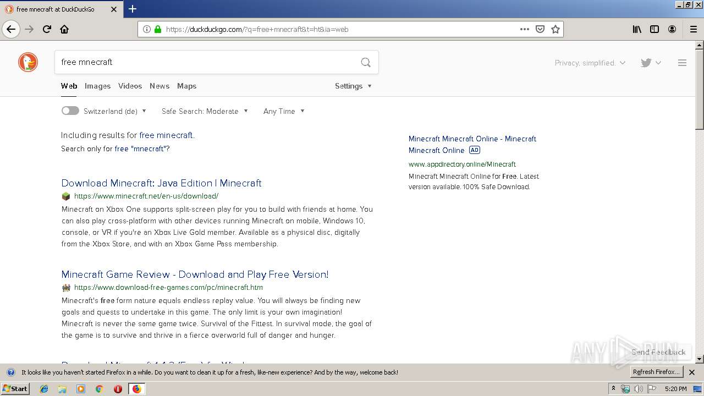Open Safe Search: Moderate dropdown
704x396 pixels.
point(205,111)
